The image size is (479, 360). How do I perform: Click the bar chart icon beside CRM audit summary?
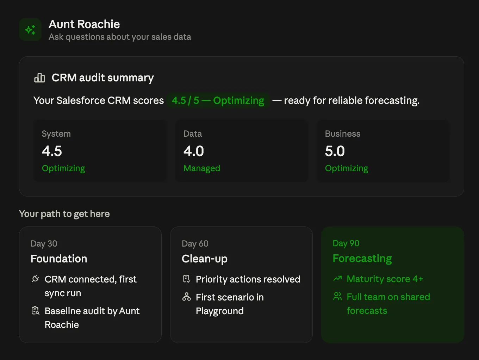click(39, 78)
